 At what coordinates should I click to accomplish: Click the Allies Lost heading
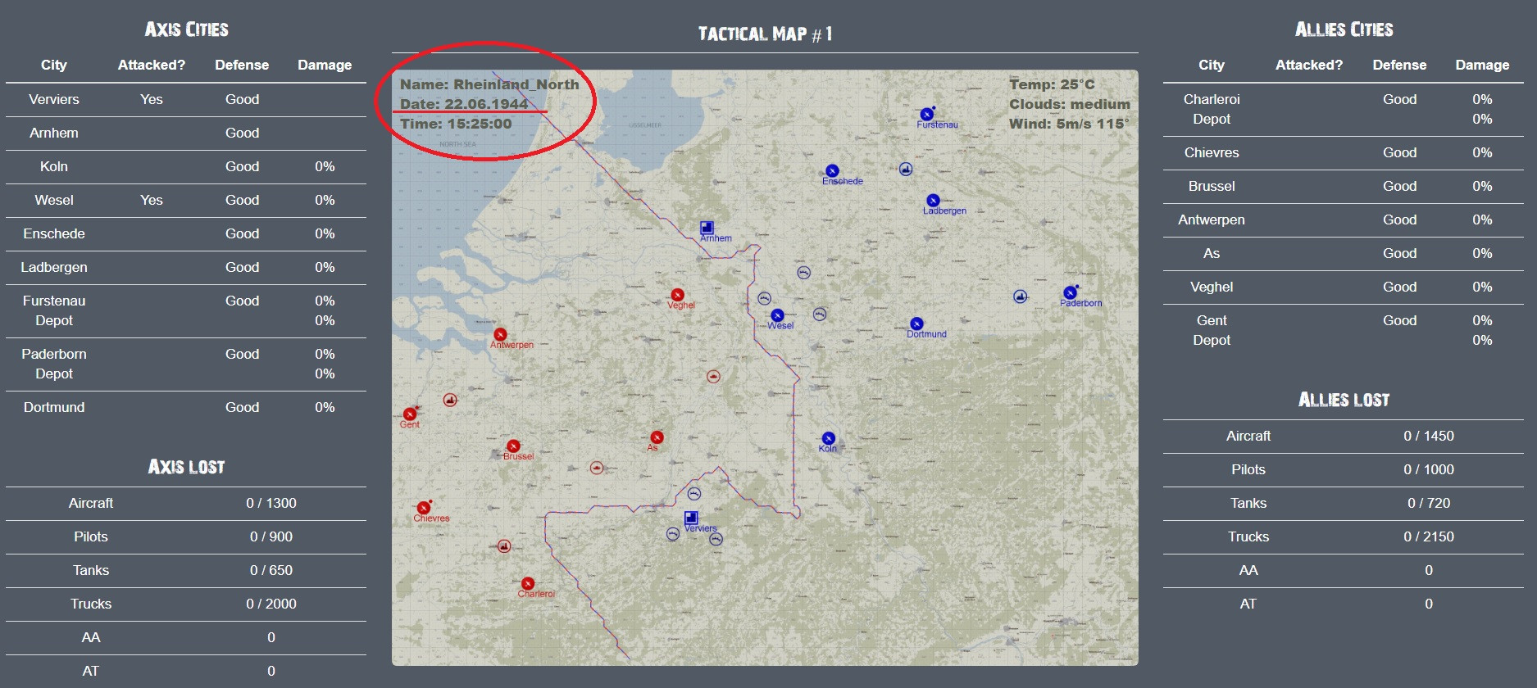(1343, 400)
